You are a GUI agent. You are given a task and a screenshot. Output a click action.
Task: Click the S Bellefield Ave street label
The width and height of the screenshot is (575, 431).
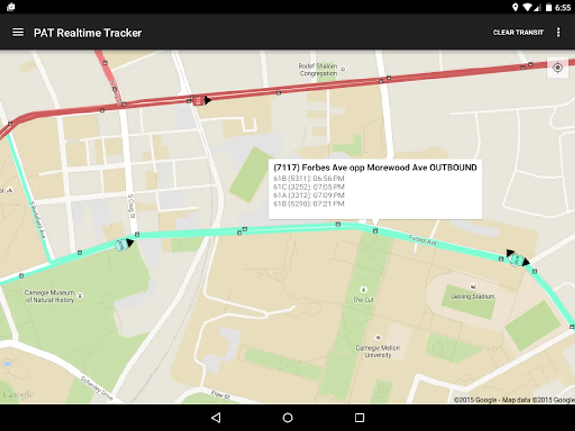pos(37,220)
